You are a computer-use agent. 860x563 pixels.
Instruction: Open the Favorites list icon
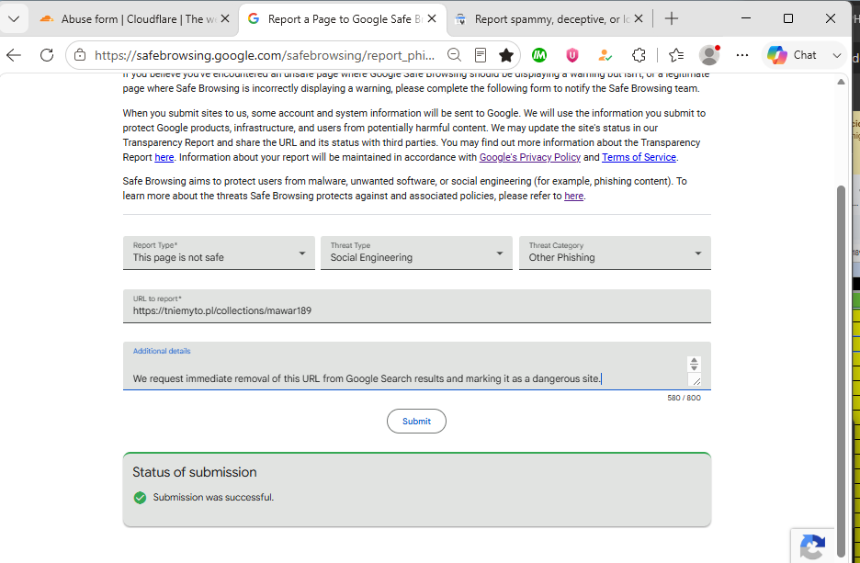tap(676, 55)
